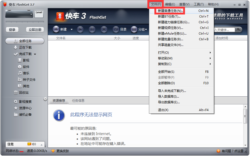
Task: Click the settings gear near the sidebar
Action: (45, 99)
